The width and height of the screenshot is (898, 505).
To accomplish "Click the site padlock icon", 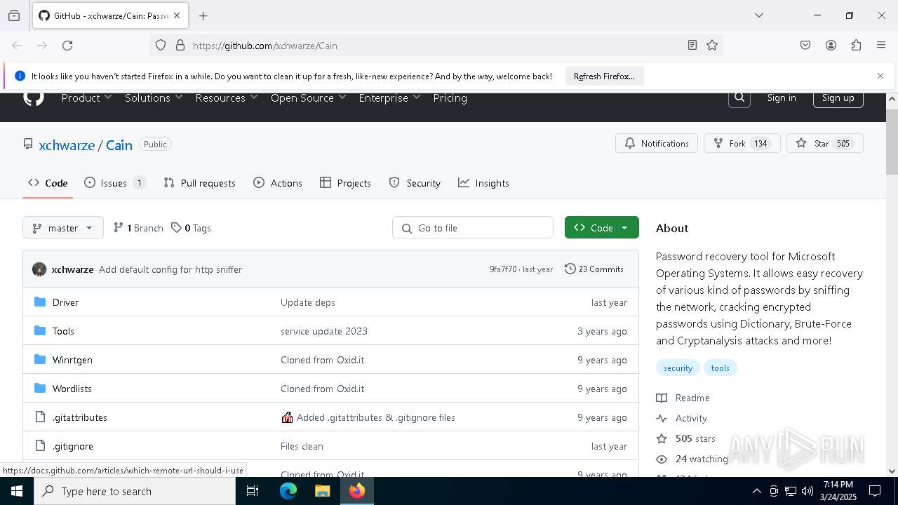I will pos(180,46).
